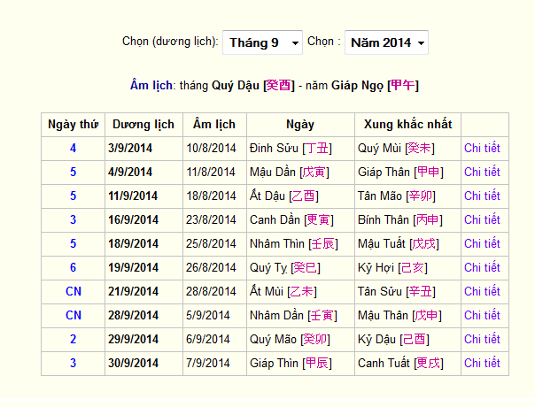535x407 pixels.
Task: Open Chi tiết link for 30/9/2014
Action: point(482,363)
